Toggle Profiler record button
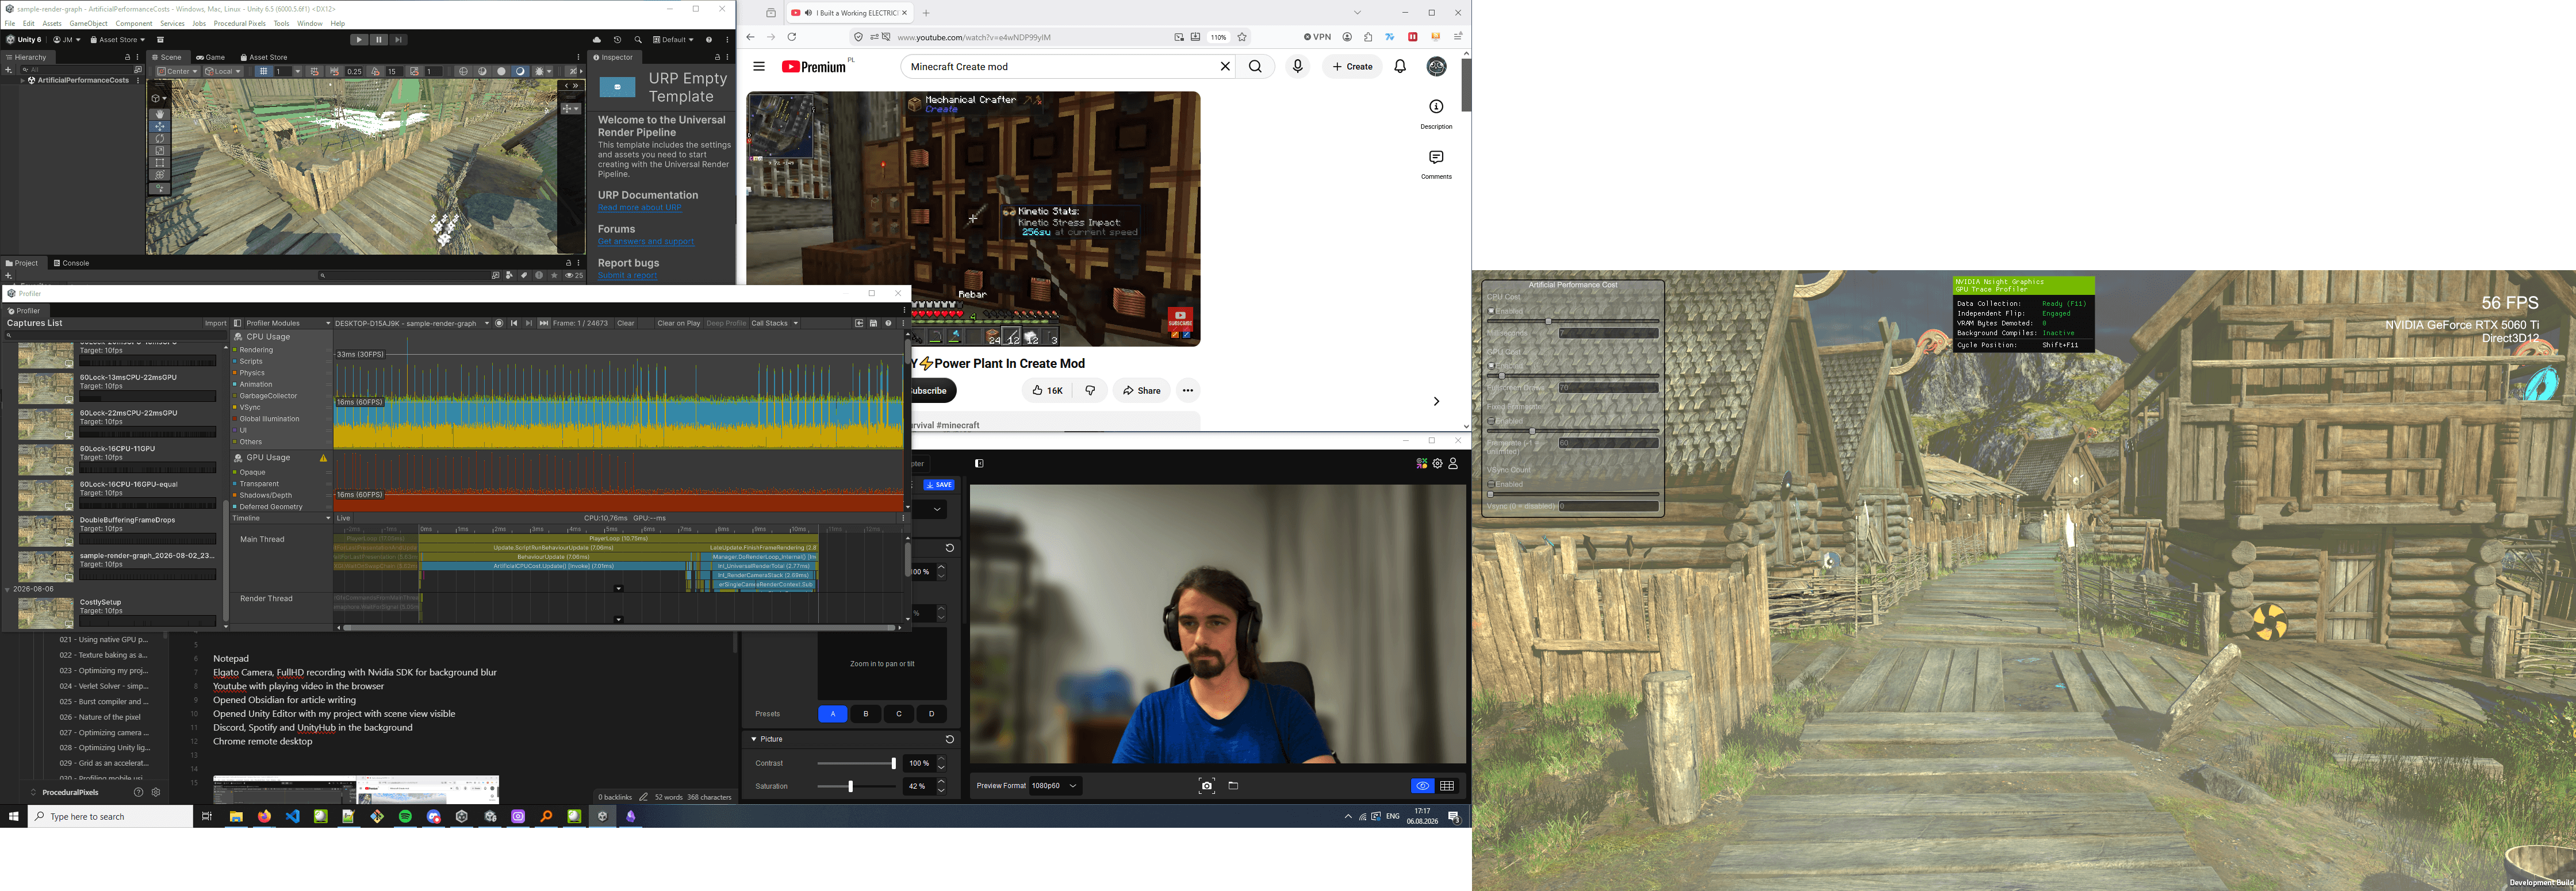 coord(499,323)
